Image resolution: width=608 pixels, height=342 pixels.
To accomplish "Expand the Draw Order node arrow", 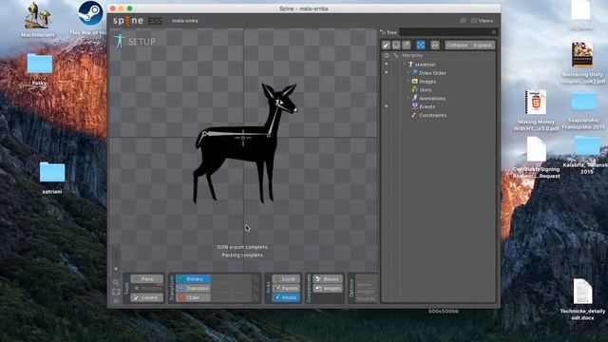I will [x=408, y=73].
